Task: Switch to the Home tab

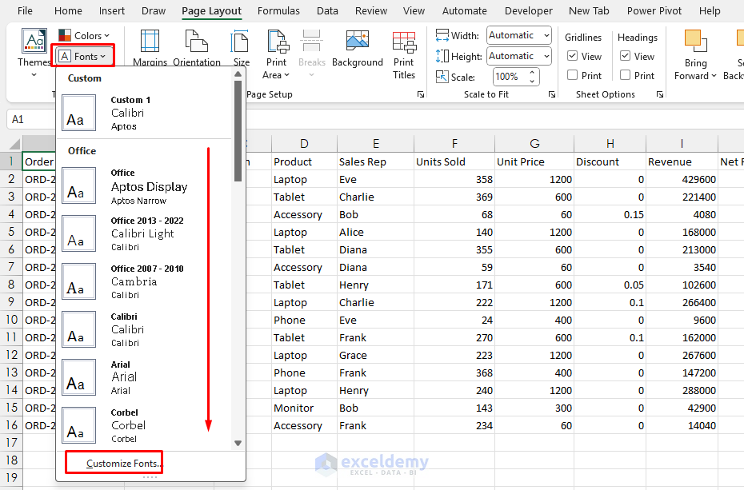Action: pyautogui.click(x=68, y=10)
